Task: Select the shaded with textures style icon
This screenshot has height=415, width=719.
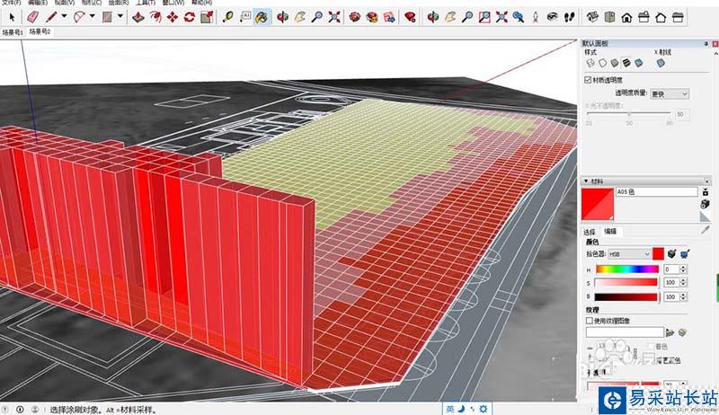Action: click(626, 63)
